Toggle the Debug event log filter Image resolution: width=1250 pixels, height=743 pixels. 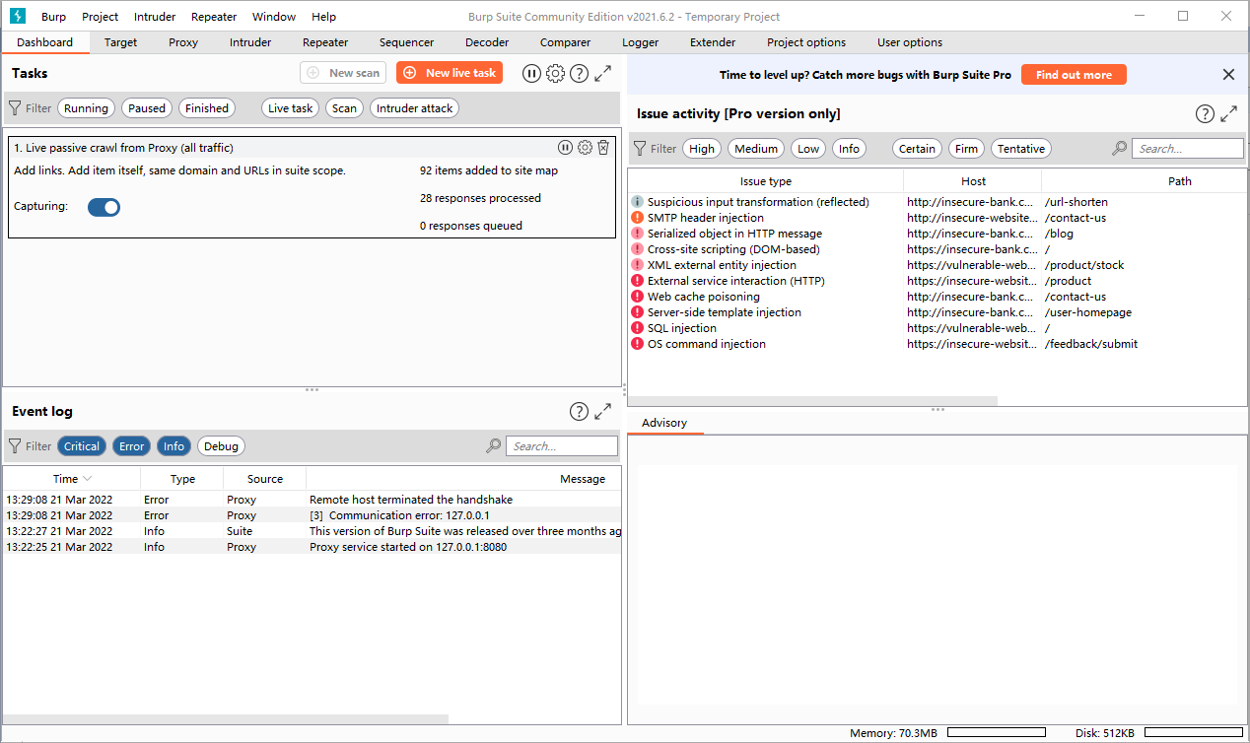[x=221, y=446]
